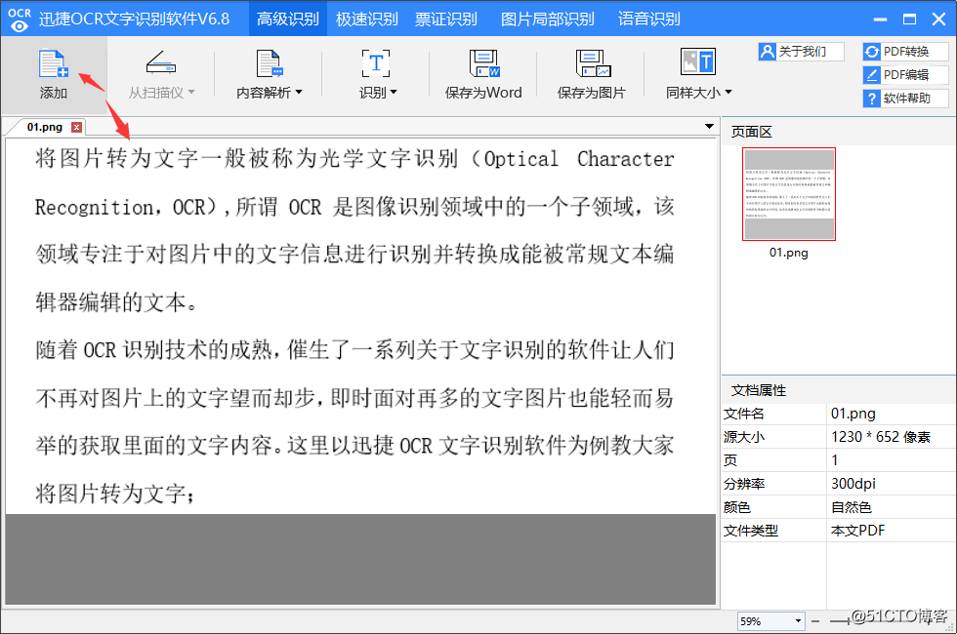Click the PDF转换 refresh icon
Screen dimensions: 957x634
[x=872, y=52]
